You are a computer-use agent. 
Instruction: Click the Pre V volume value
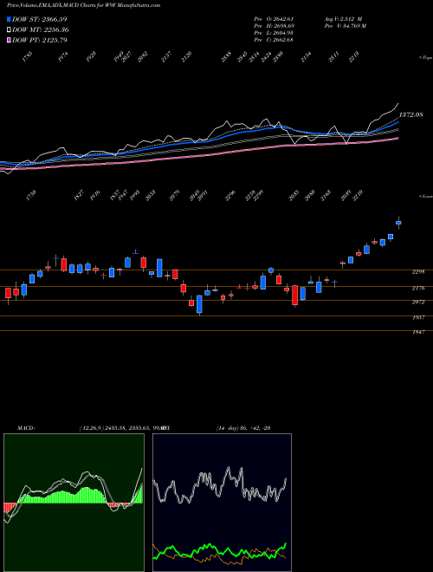[354, 26]
